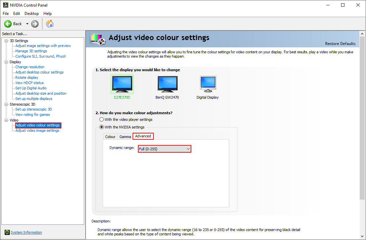The height and width of the screenshot is (240, 366).
Task: Select the 3D Settings category label
Action: (x=19, y=41)
